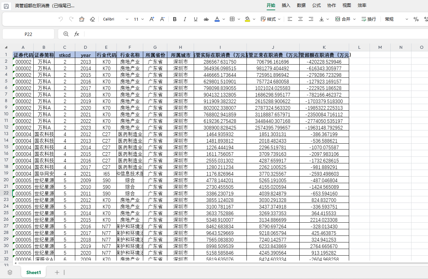This screenshot has width=428, height=279.
Task: Toggle underline formatting
Action: (196, 19)
